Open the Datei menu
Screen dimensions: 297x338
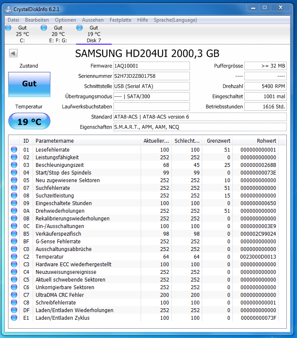pyautogui.click(x=13, y=20)
